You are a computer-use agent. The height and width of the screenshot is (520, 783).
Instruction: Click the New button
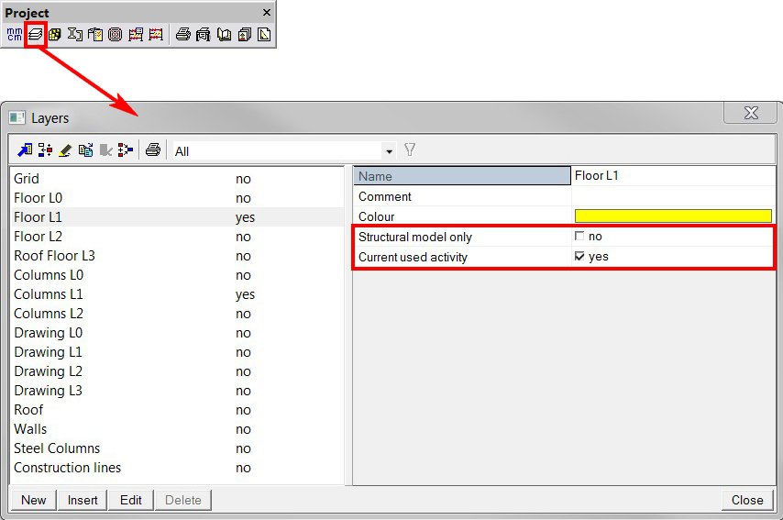pos(33,500)
